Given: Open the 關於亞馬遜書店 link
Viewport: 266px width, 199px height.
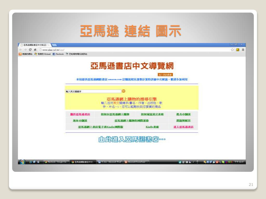Looking at the screenshot, I should pyautogui.click(x=80, y=114).
